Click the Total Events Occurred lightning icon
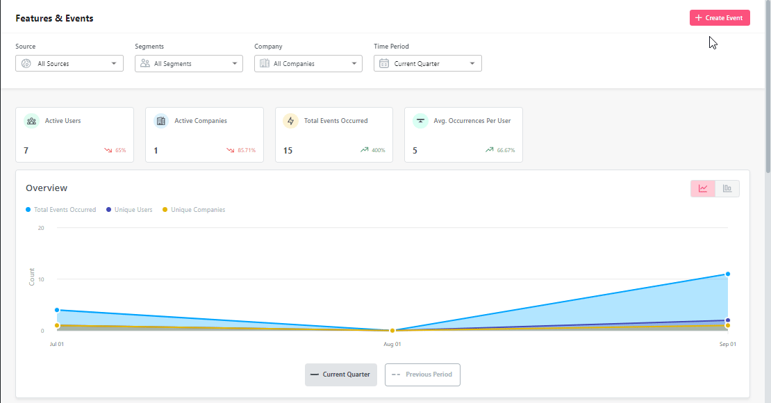Screen dimensions: 771x403 tap(290, 120)
